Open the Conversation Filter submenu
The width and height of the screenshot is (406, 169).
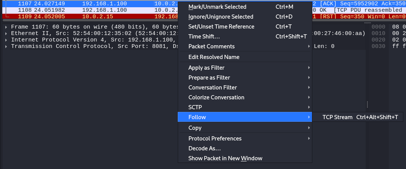[245, 88]
